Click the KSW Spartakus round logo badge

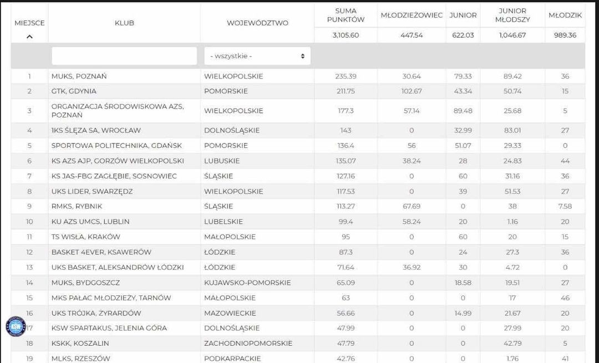tap(16, 327)
